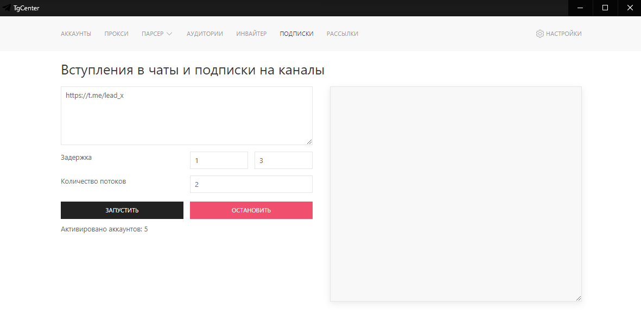Screen dimensions: 641x326
Task: Focus the minimum delay field with value 1
Action: point(219,160)
